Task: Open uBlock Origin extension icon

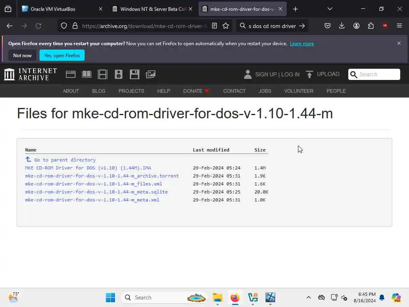Action: pyautogui.click(x=385, y=26)
